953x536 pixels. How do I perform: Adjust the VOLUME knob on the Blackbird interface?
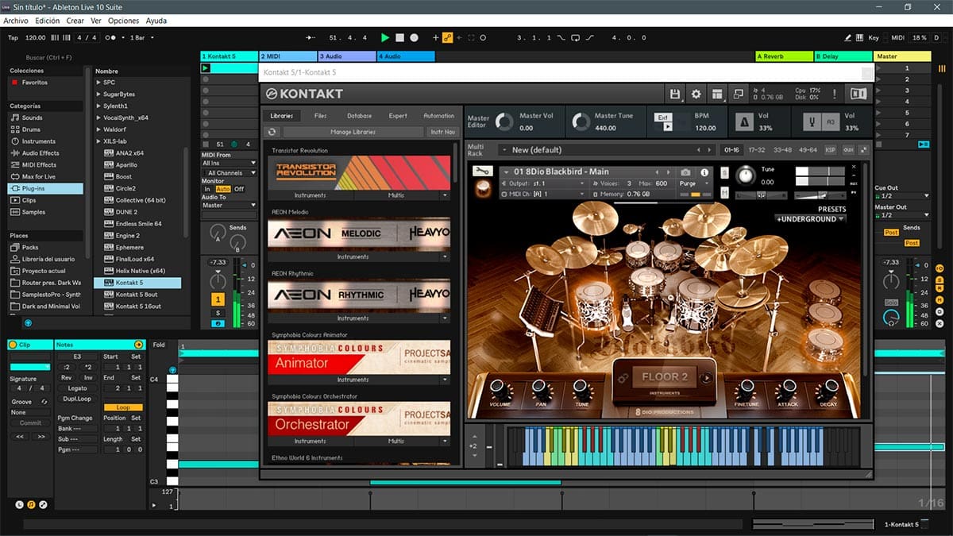[500, 389]
